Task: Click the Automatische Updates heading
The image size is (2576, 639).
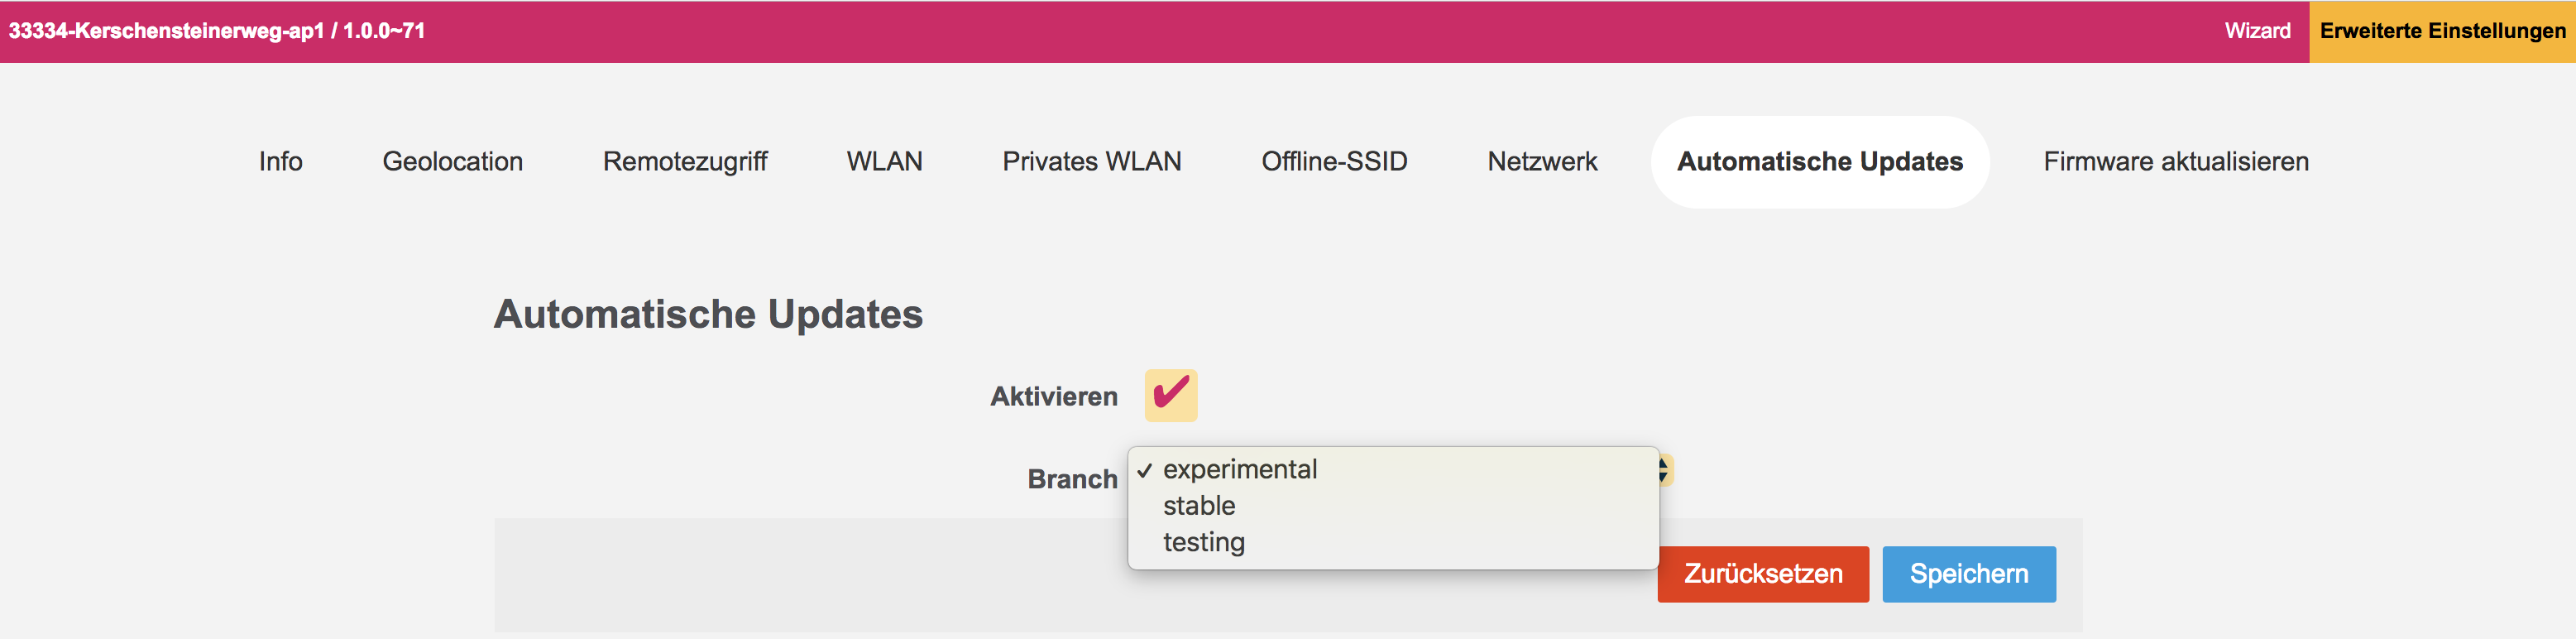Action: 708,314
